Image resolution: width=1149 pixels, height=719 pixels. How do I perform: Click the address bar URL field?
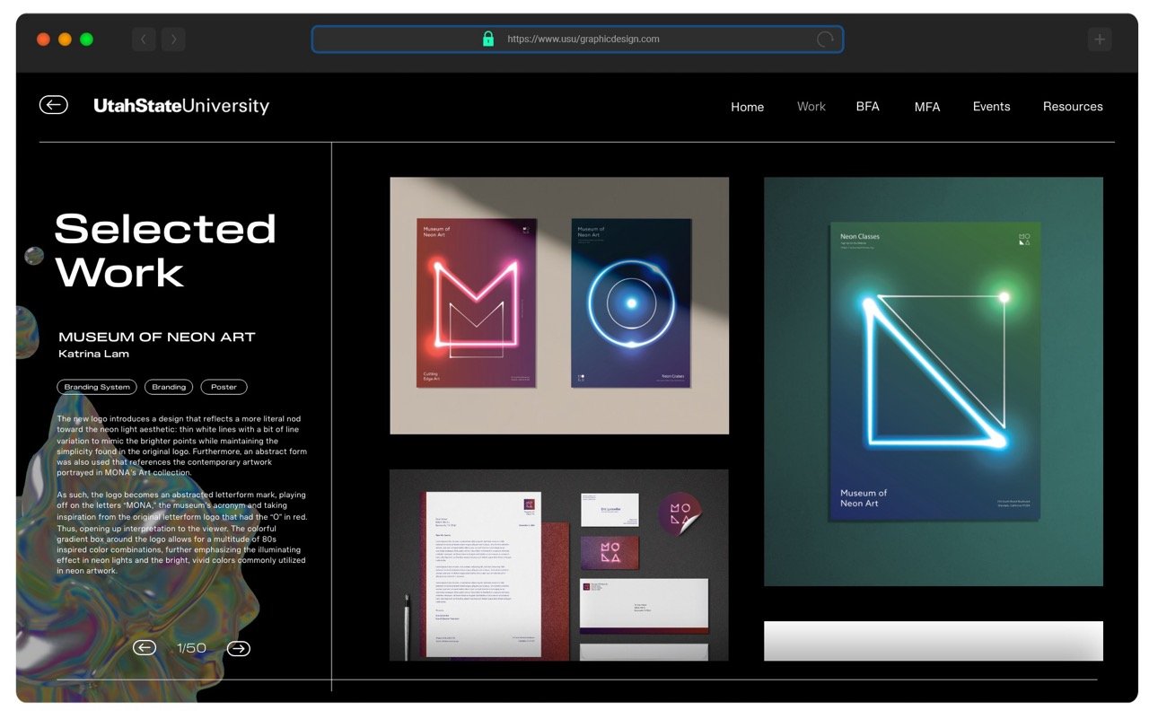tap(577, 39)
